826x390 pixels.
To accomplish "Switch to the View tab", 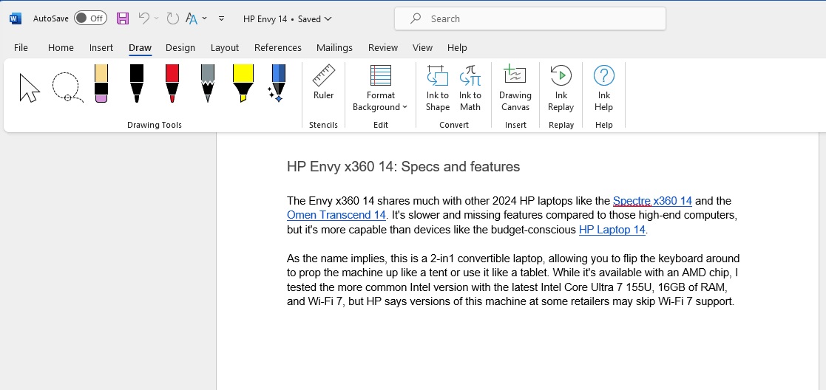I will 422,47.
